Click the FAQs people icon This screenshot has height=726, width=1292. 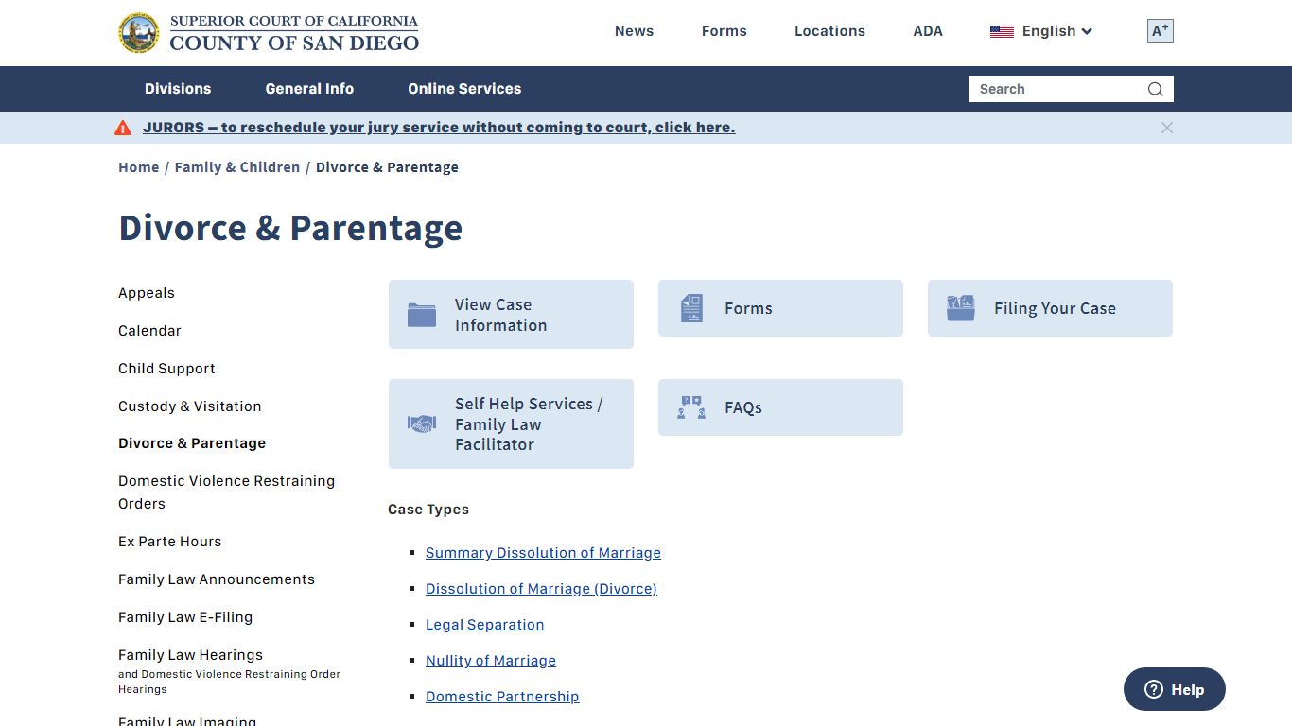point(691,407)
